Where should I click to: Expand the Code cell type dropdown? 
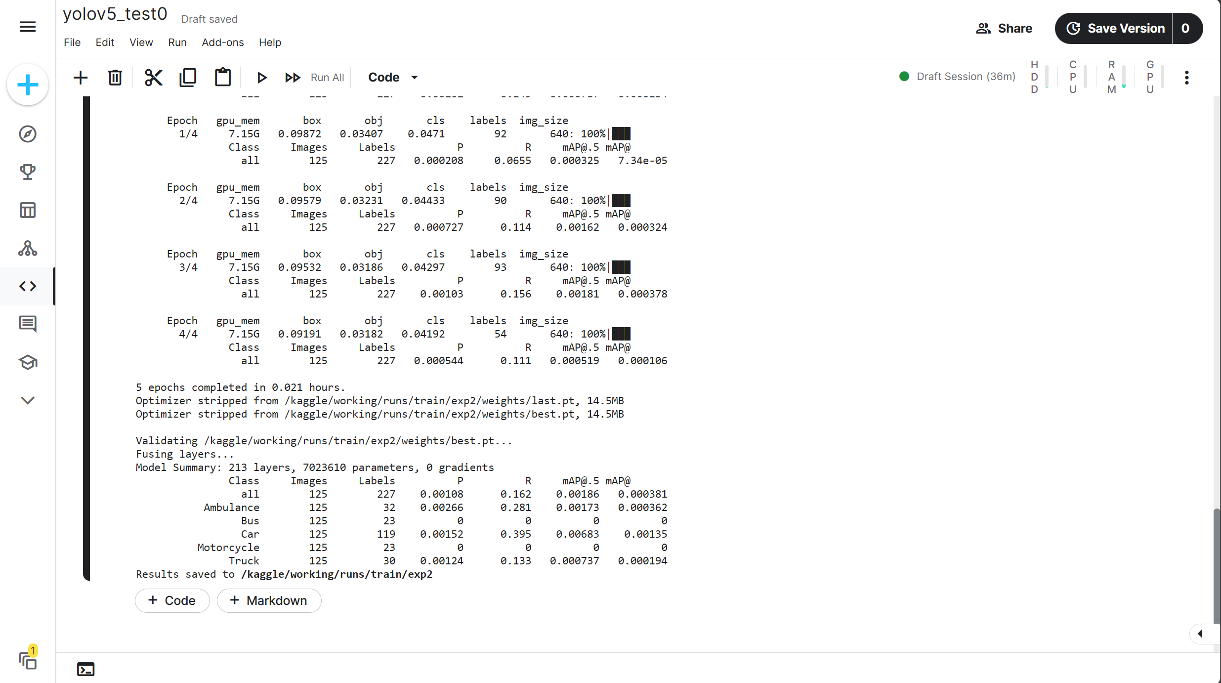(414, 77)
